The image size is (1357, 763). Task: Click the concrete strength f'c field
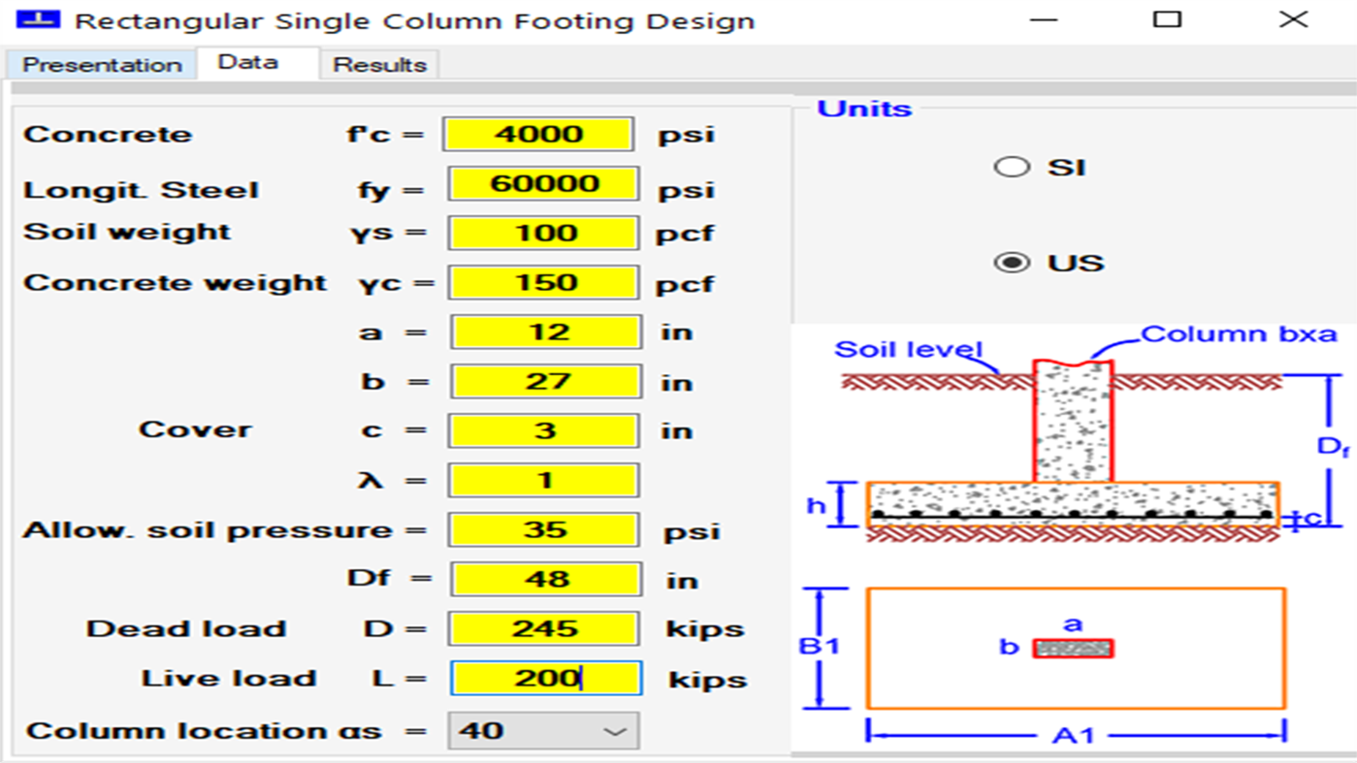click(x=539, y=134)
